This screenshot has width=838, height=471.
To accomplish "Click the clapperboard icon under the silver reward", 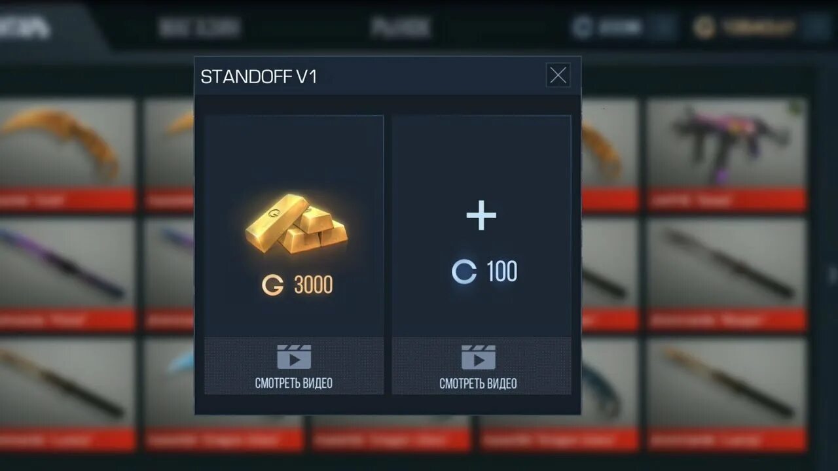I will 479,357.
